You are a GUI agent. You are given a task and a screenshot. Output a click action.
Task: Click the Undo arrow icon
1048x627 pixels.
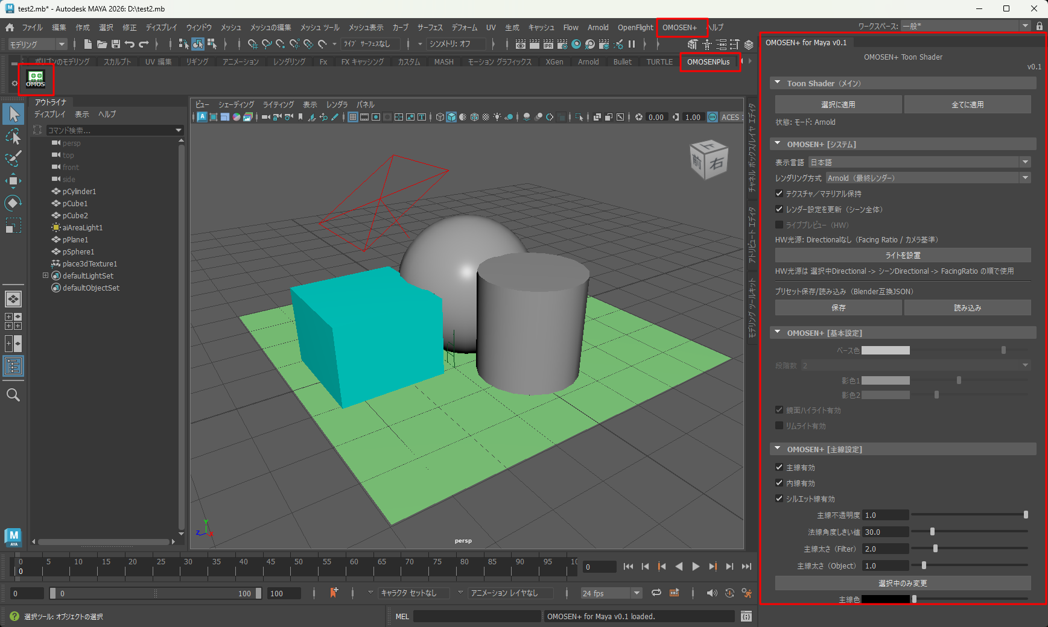130,44
